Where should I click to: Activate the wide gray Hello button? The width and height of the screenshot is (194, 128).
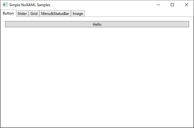[97, 24]
